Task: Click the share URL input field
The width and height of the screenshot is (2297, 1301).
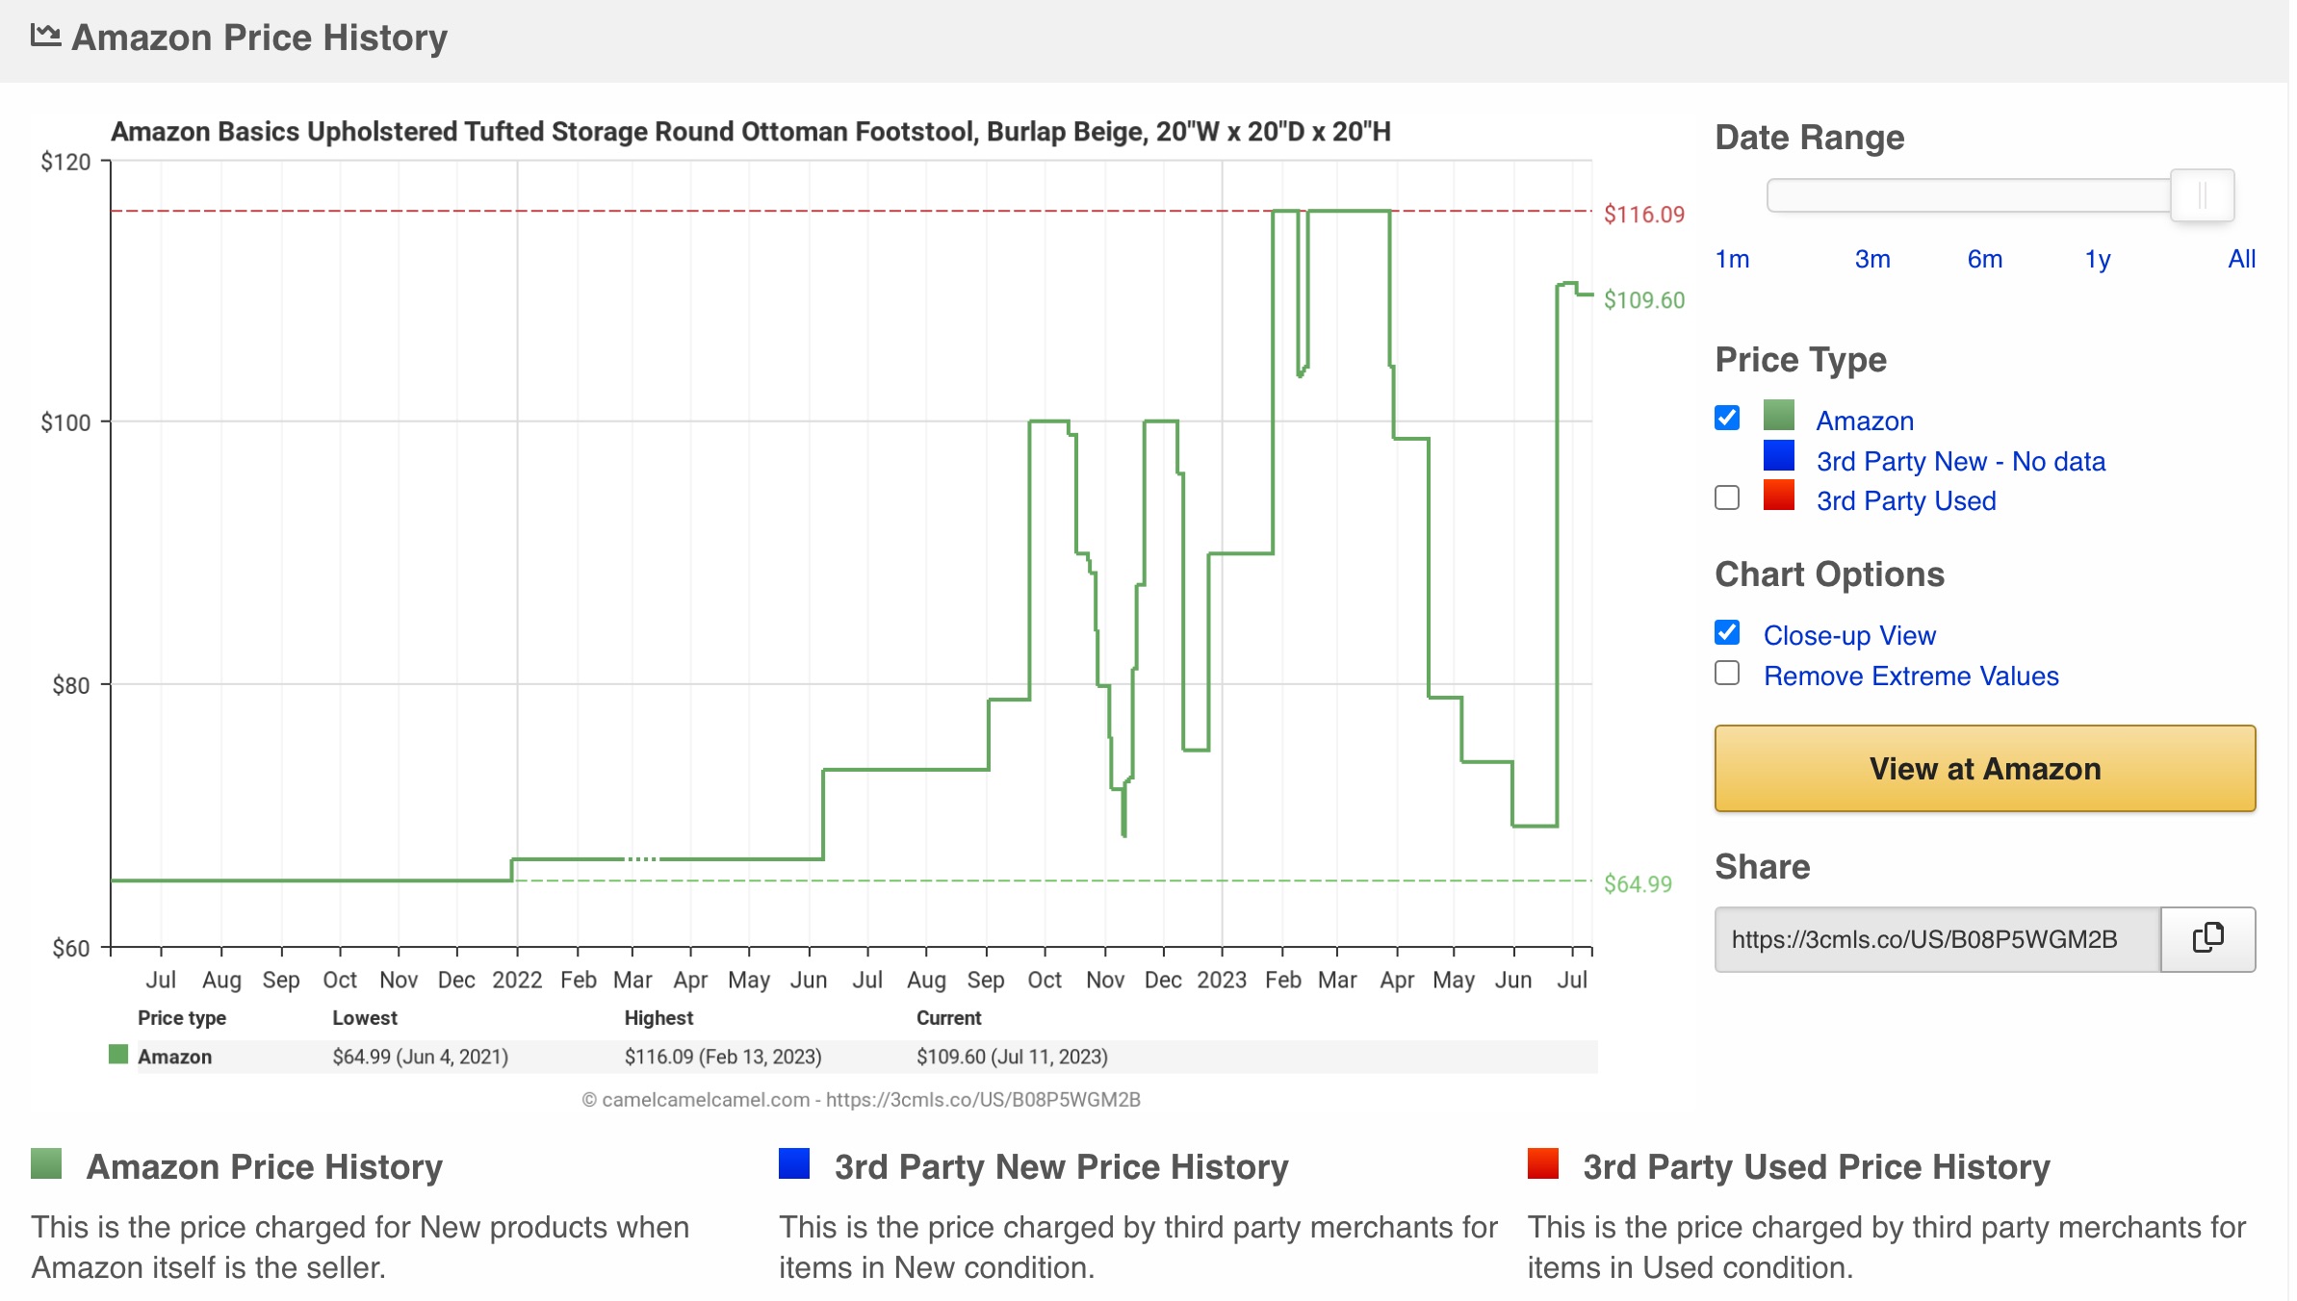Action: tap(1937, 938)
